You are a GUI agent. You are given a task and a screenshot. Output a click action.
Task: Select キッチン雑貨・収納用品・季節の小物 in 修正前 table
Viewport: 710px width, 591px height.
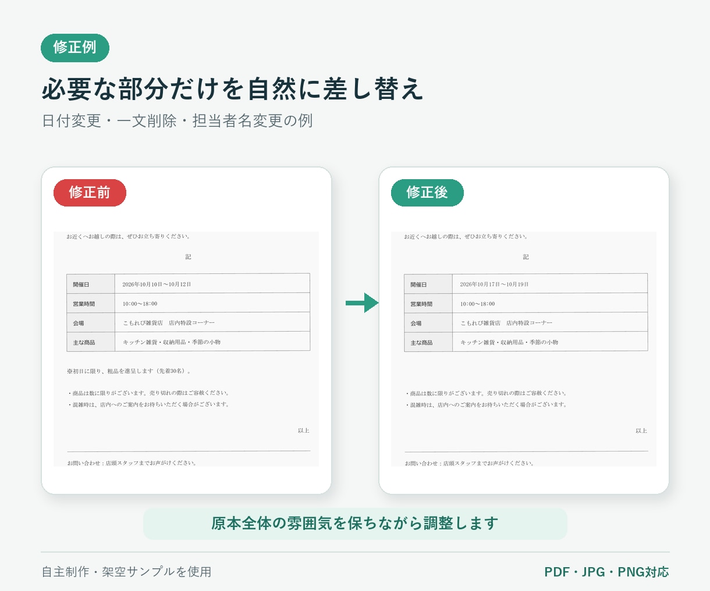tap(172, 342)
